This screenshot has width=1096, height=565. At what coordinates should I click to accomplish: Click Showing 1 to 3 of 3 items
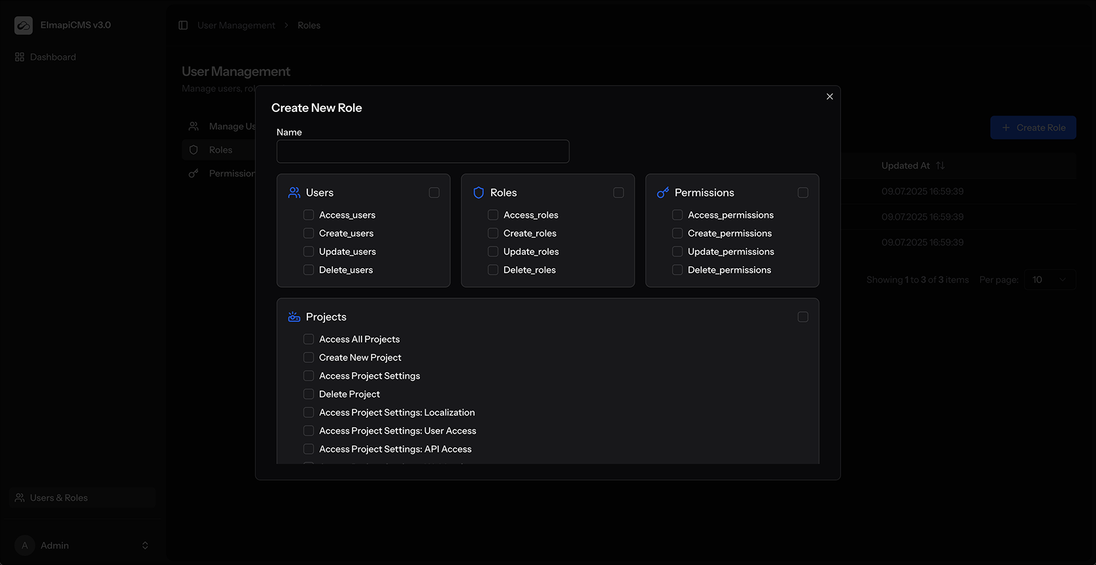tap(917, 279)
